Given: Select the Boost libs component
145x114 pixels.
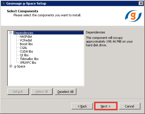Looking at the screenshot, I should 26,44.
